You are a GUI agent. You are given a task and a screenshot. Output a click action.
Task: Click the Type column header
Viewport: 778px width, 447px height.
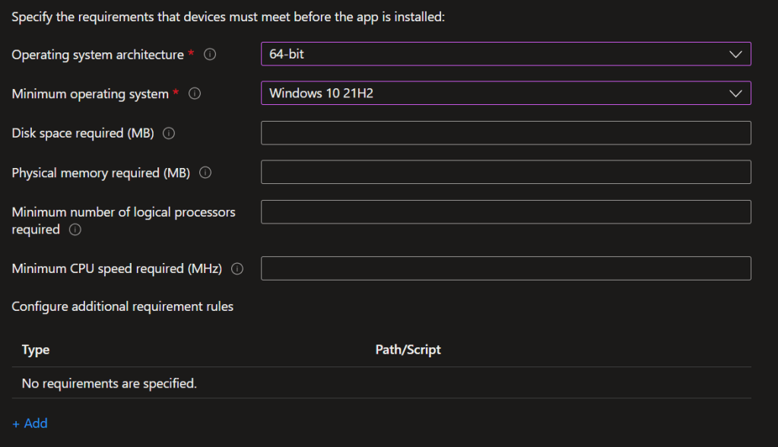tap(36, 350)
